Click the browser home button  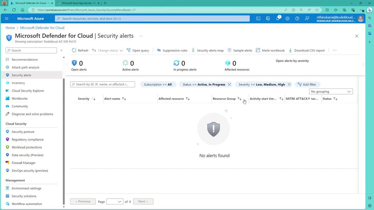pos(22,10)
